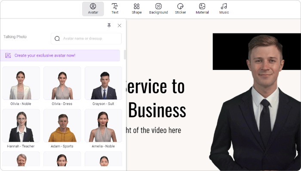Open the Material library
Screen dimensions: 301x171
click(202, 9)
